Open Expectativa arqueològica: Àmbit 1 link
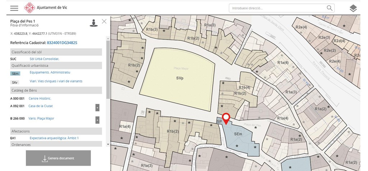 (54, 138)
